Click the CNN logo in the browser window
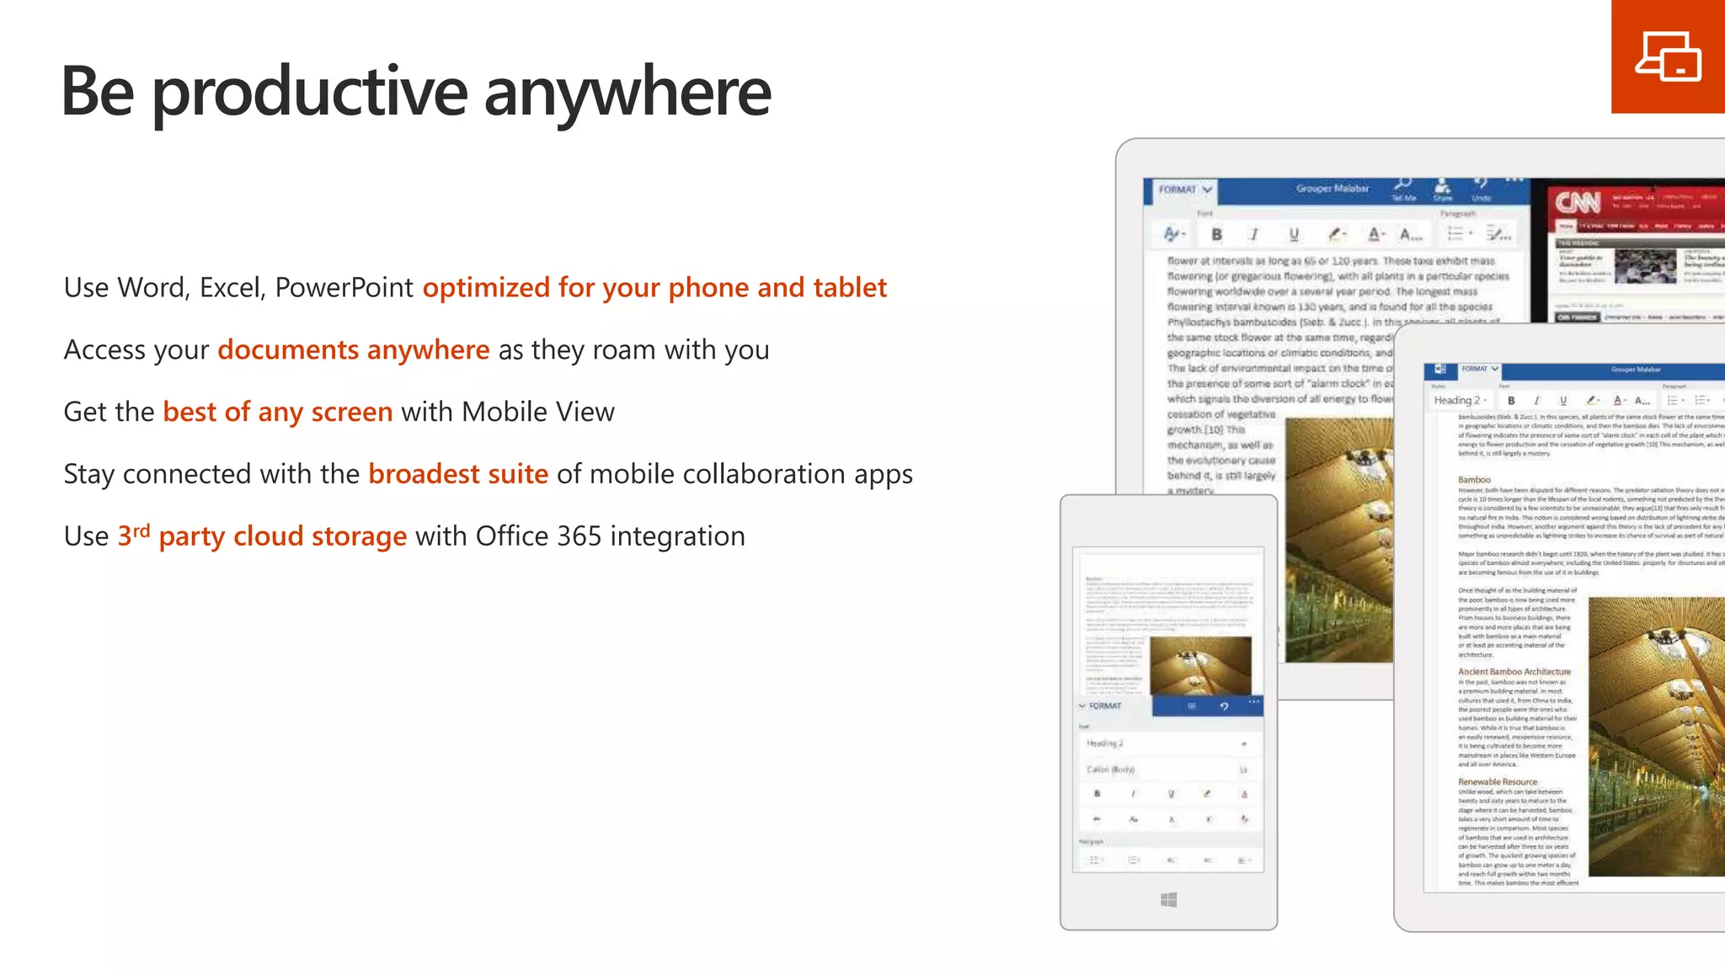Viewport: 1725px width, 970px height. click(1578, 202)
